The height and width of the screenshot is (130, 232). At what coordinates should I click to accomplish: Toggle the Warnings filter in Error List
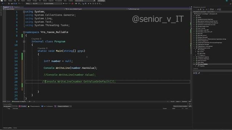34,106
